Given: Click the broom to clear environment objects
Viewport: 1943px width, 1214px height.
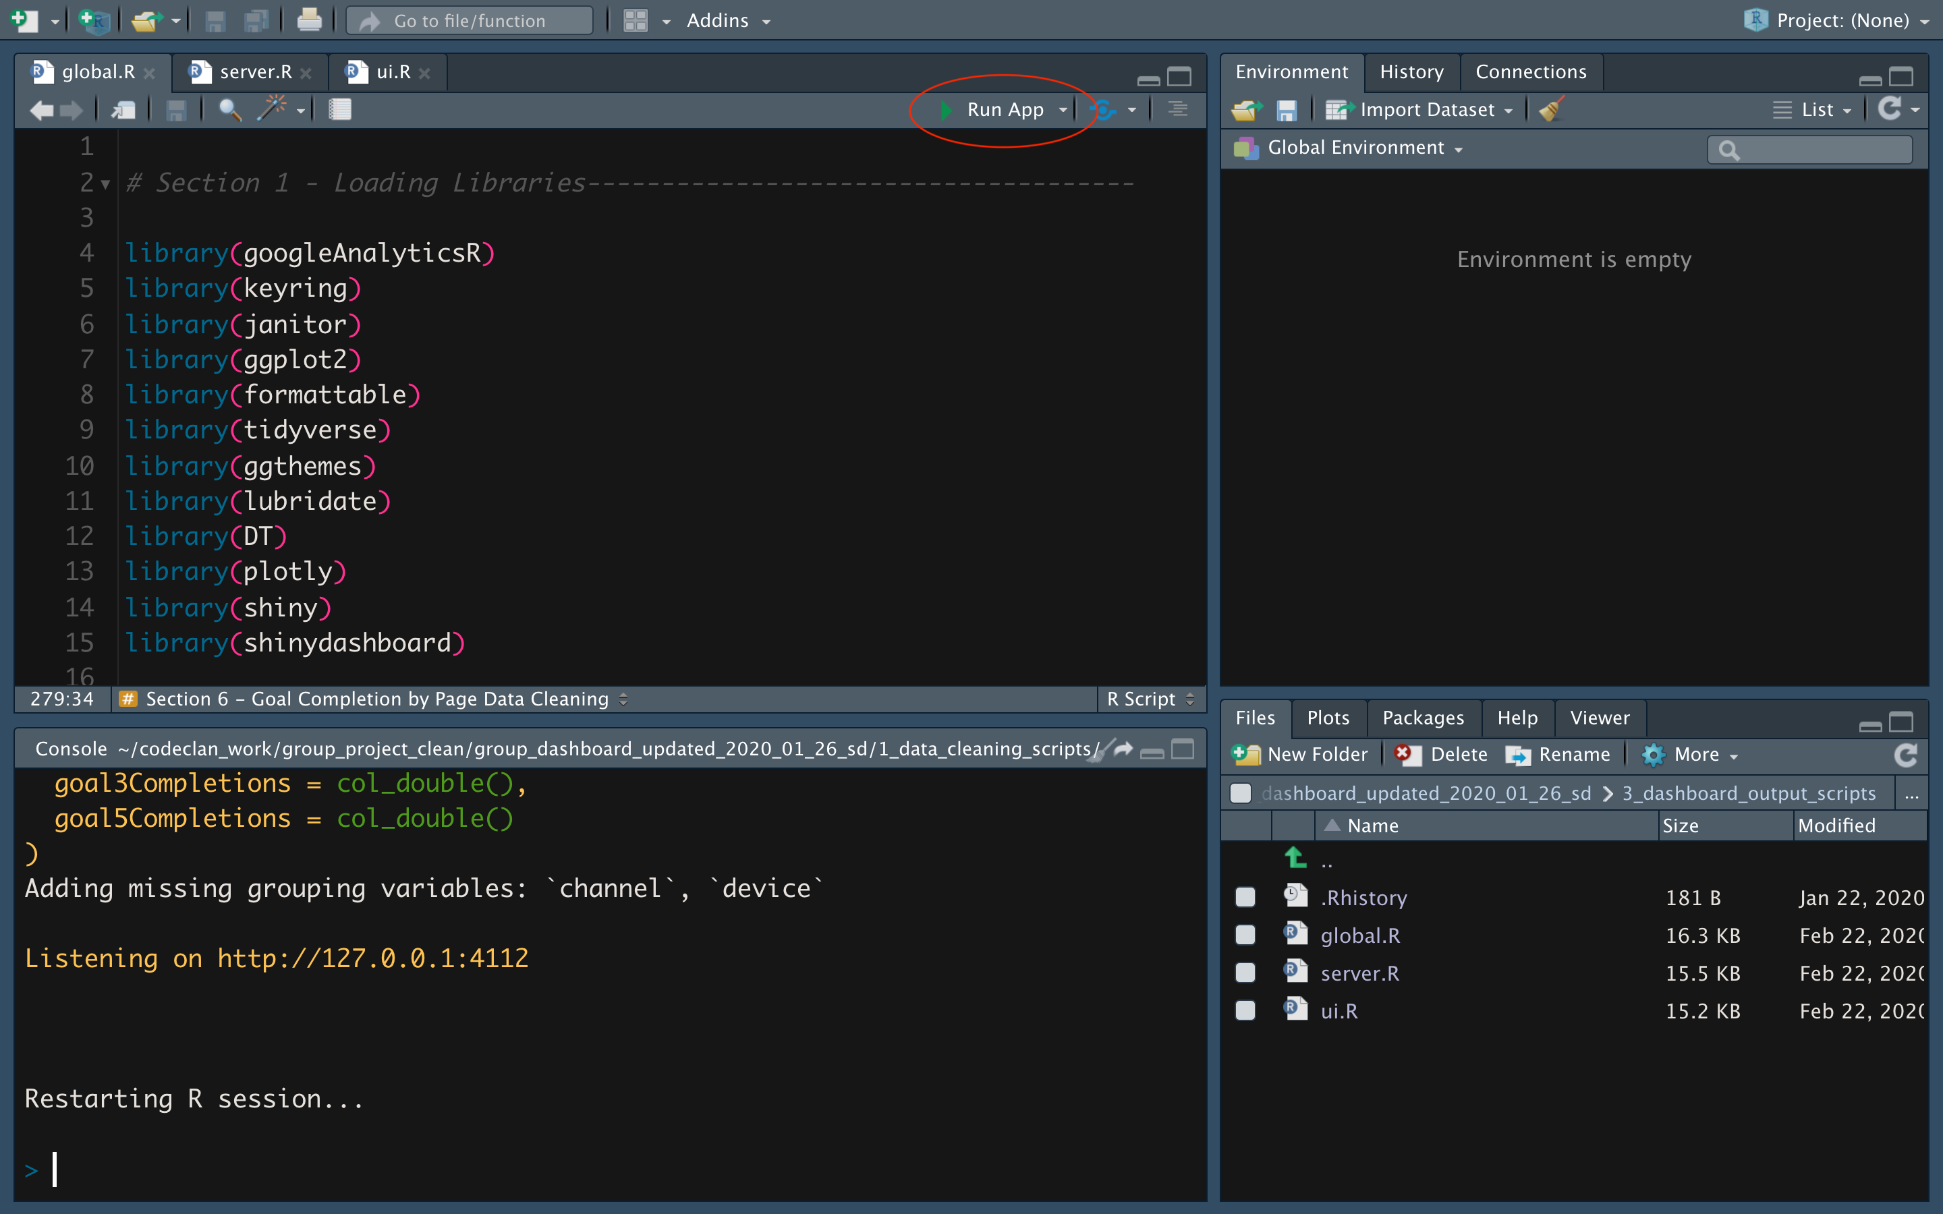Looking at the screenshot, I should coord(1551,109).
